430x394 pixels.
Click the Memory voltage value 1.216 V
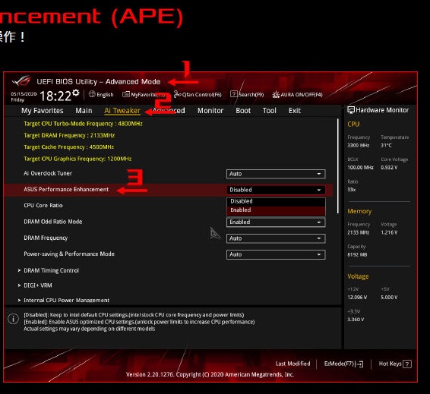[389, 232]
